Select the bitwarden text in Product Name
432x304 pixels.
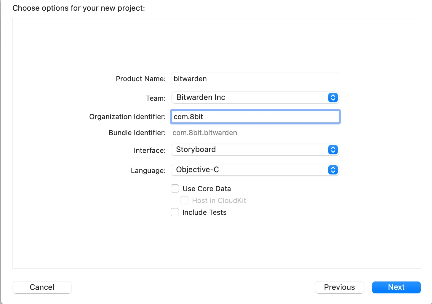[190, 79]
